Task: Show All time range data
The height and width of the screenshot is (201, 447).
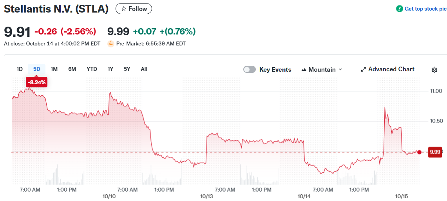Action: pos(144,69)
